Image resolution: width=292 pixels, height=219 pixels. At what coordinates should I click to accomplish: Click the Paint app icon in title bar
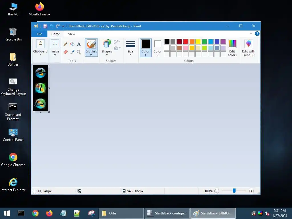click(36, 26)
